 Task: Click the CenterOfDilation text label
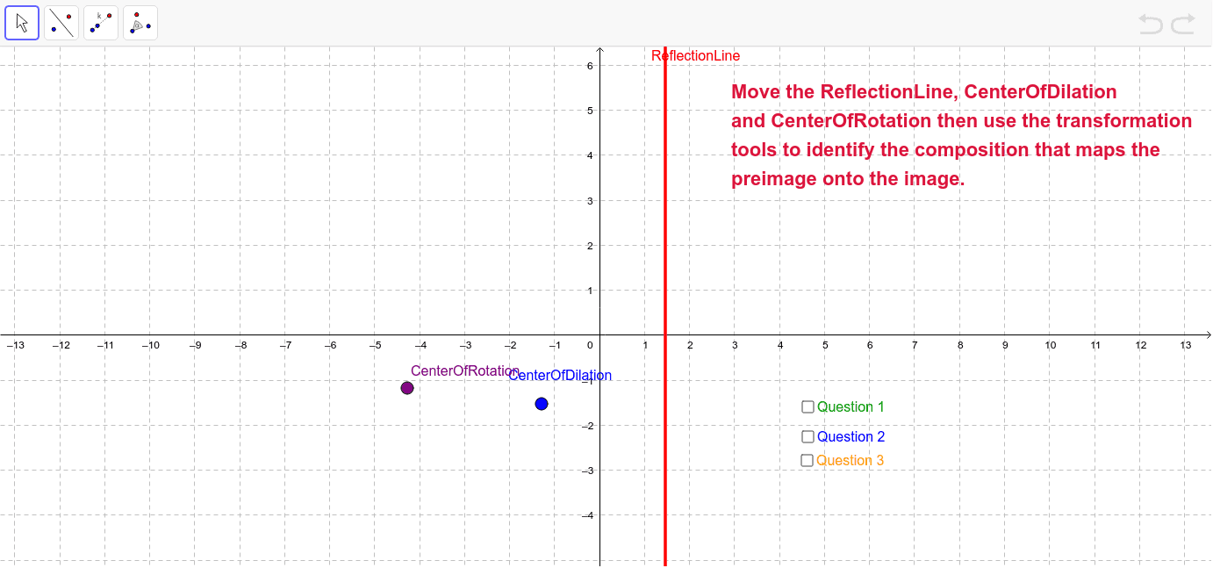coord(560,375)
